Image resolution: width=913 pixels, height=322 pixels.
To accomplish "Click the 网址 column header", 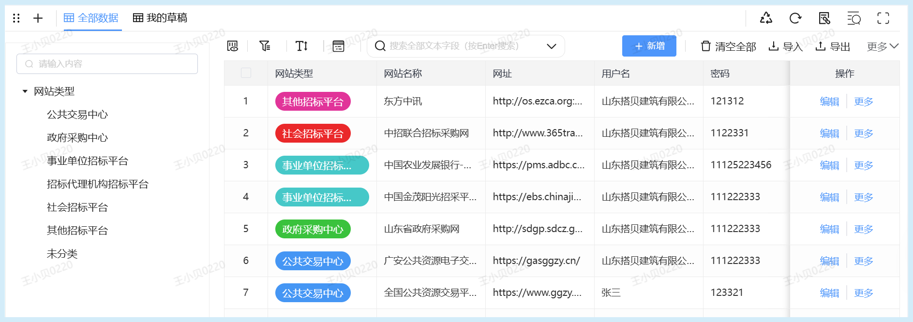I will click(540, 73).
